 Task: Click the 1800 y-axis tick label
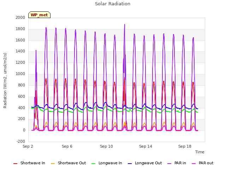(x=20, y=29)
